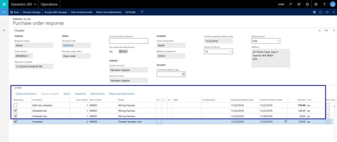Open the messages icon in top bar
The image size is (337, 142).
(x=299, y=4)
